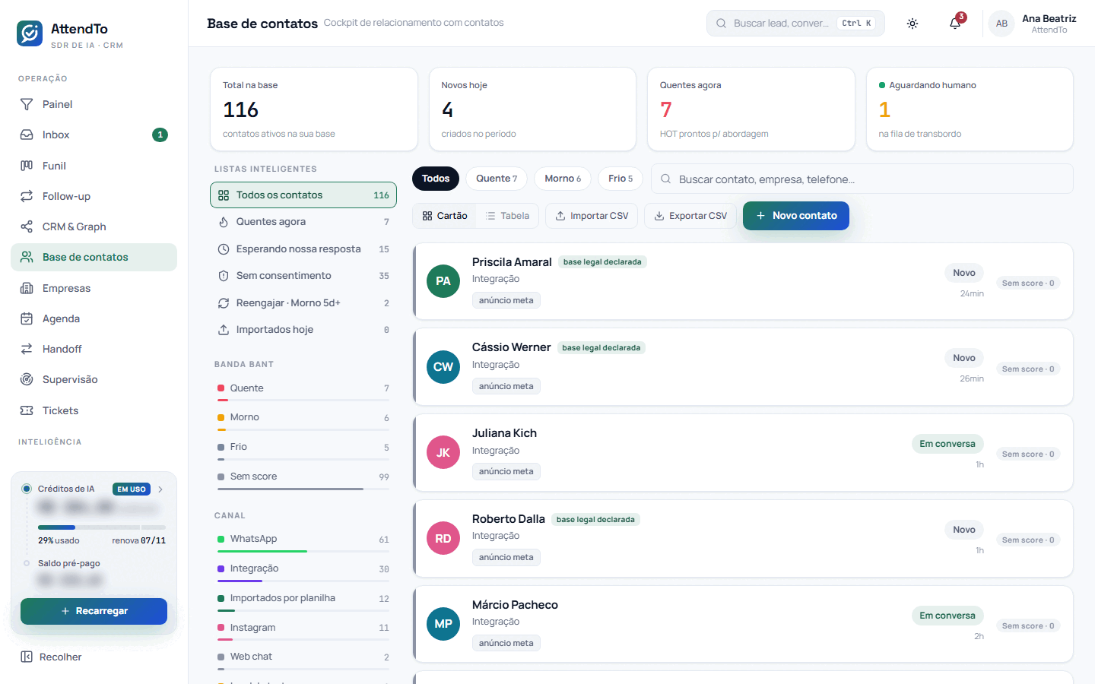Image resolution: width=1095 pixels, height=684 pixels.
Task: Click AB user avatar
Action: tap(1001, 24)
